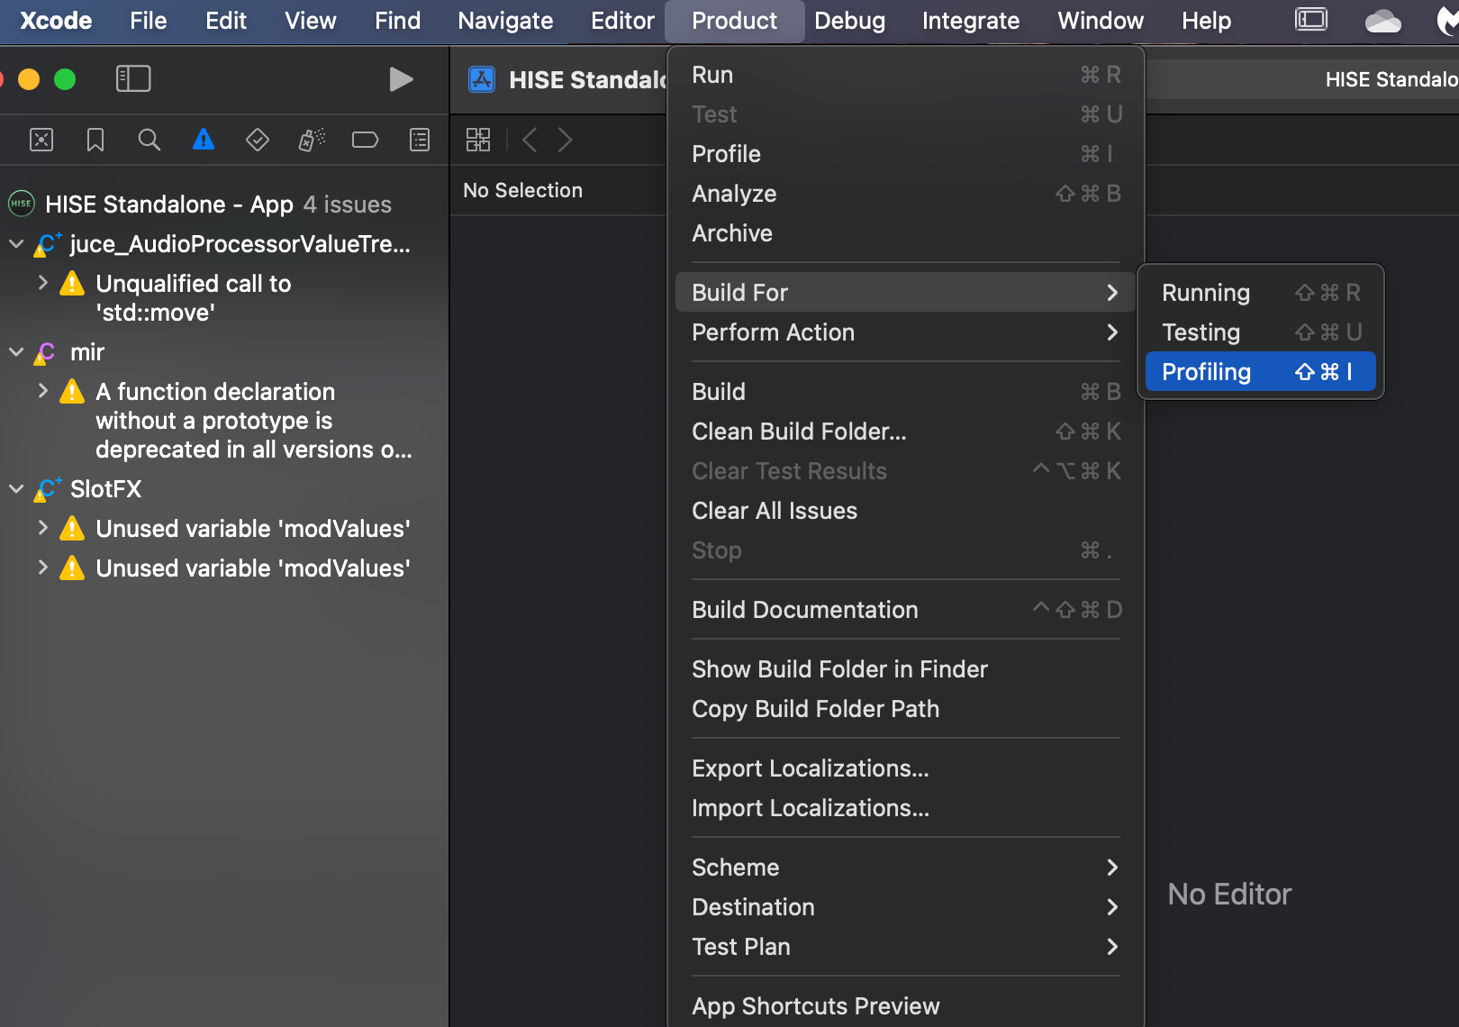
Task: Choose App Shortcuts Preview
Action: pyautogui.click(x=906, y=1006)
